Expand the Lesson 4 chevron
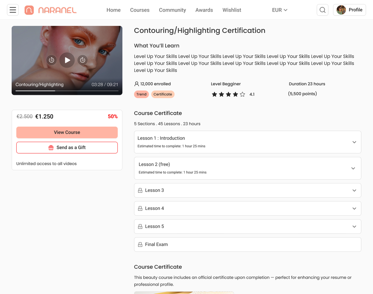This screenshot has width=373, height=294. pyautogui.click(x=354, y=208)
